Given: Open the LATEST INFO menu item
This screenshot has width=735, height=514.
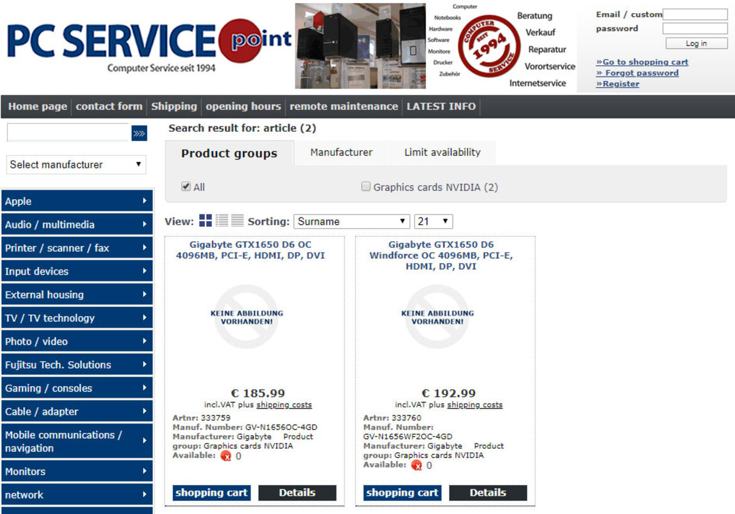Looking at the screenshot, I should tap(441, 106).
